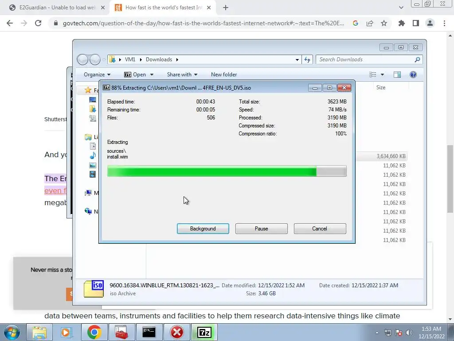Click command prompt icon in taskbar
The image size is (454, 341).
pyautogui.click(x=149, y=332)
